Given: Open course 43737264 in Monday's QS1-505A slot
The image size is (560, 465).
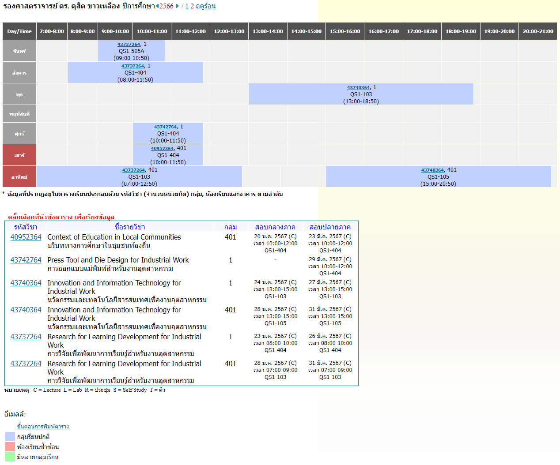Looking at the screenshot, I should tap(129, 45).
